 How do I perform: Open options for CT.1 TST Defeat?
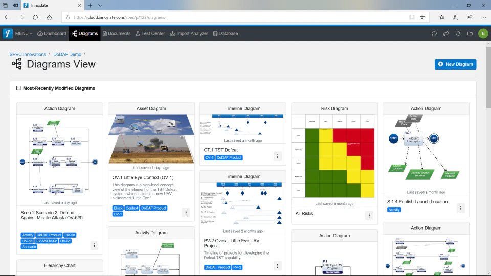pyautogui.click(x=277, y=156)
